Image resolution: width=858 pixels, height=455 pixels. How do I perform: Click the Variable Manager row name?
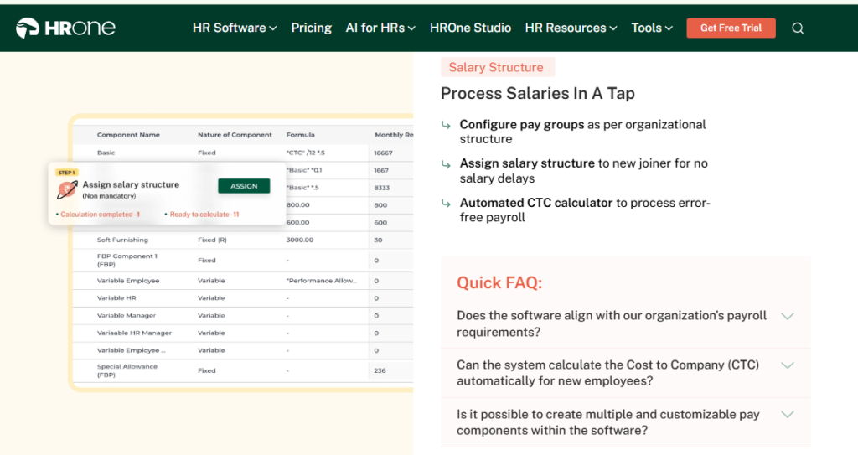click(x=127, y=315)
